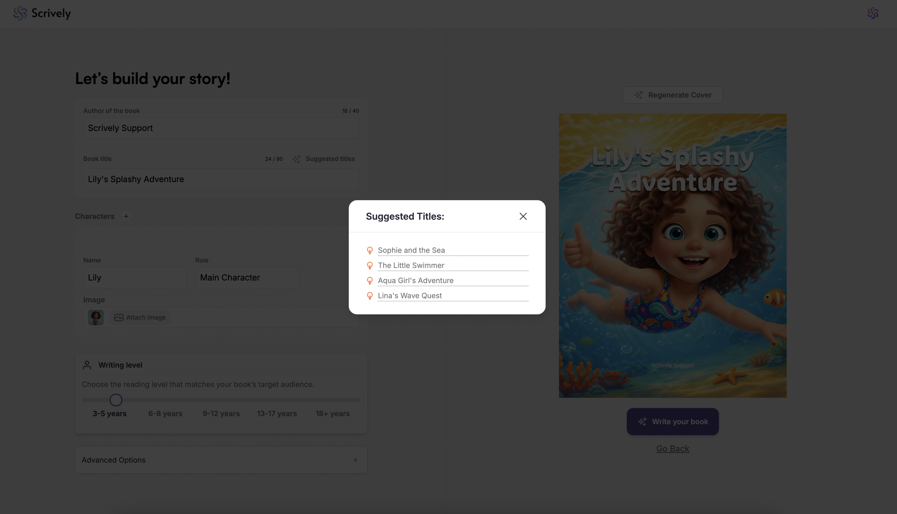Click the sparkle icon next to Suggested titles
The image size is (897, 514).
tap(296, 159)
